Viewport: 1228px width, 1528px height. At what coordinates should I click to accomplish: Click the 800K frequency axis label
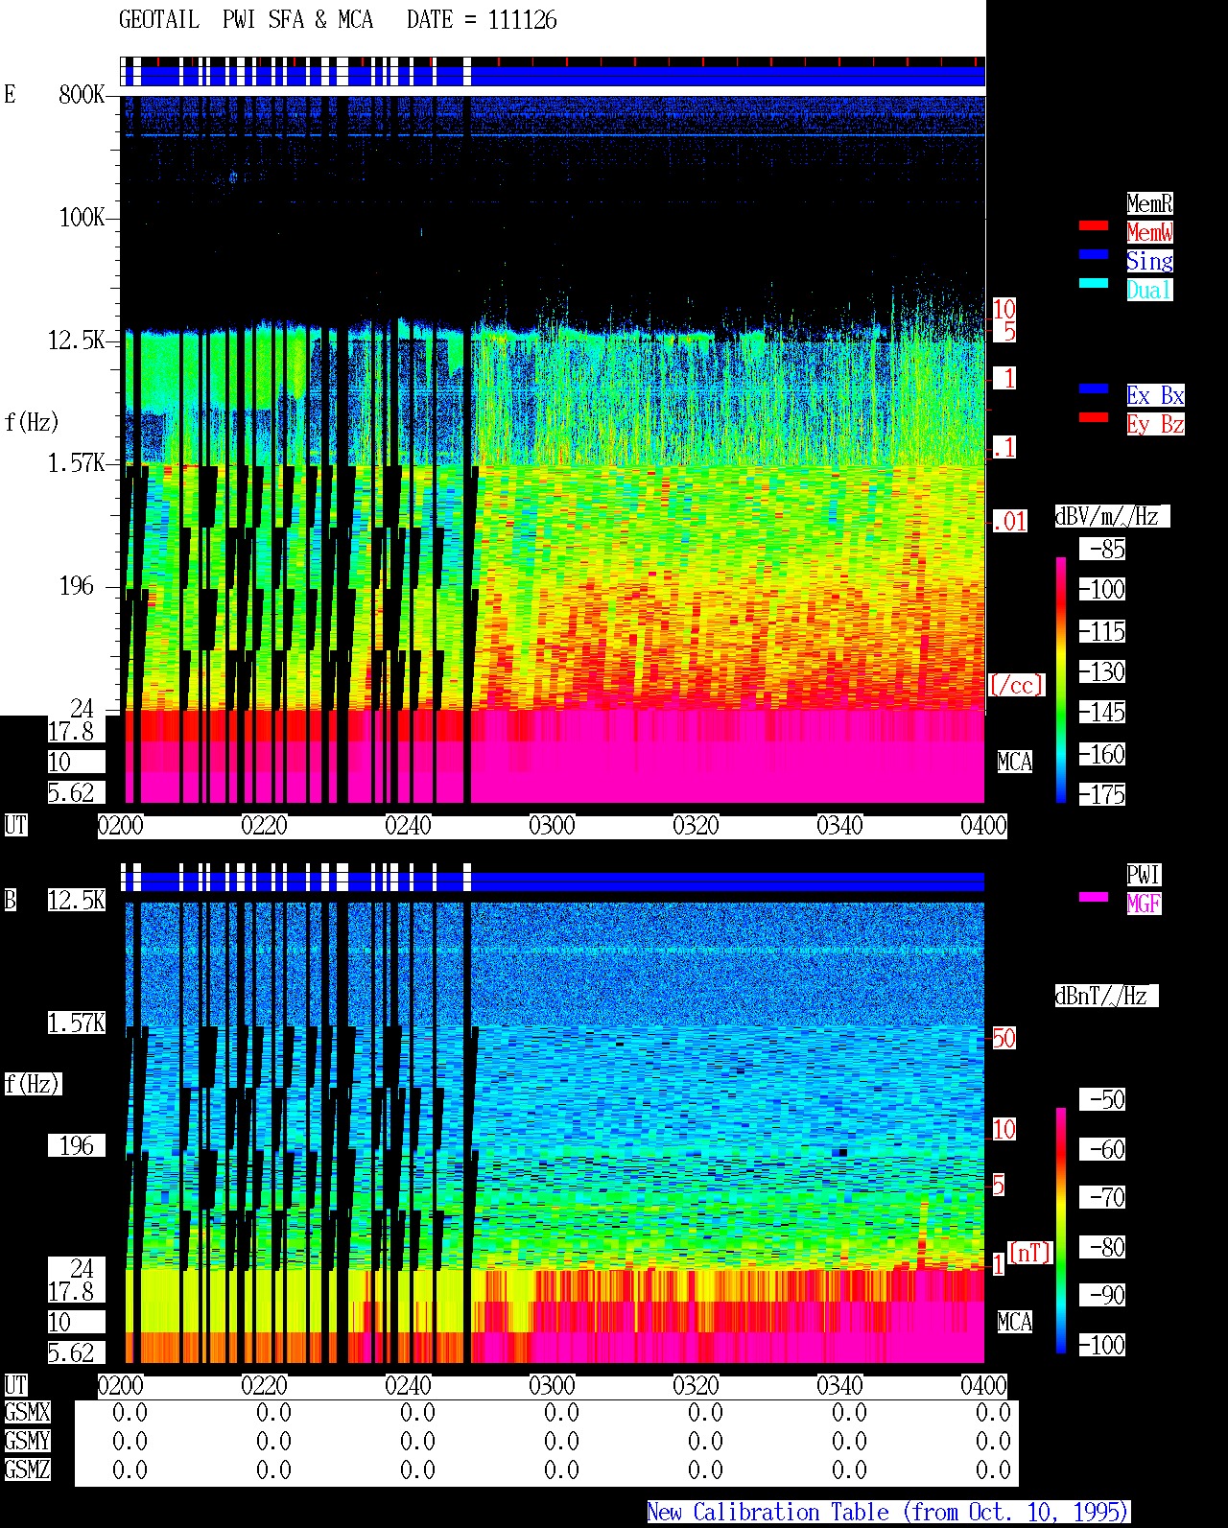(82, 95)
